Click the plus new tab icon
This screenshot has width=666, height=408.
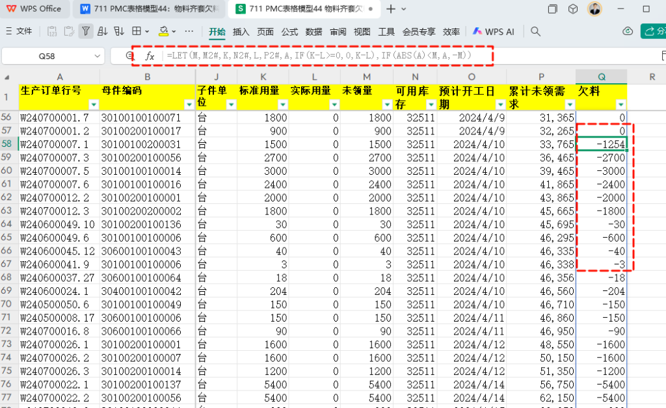click(x=391, y=9)
